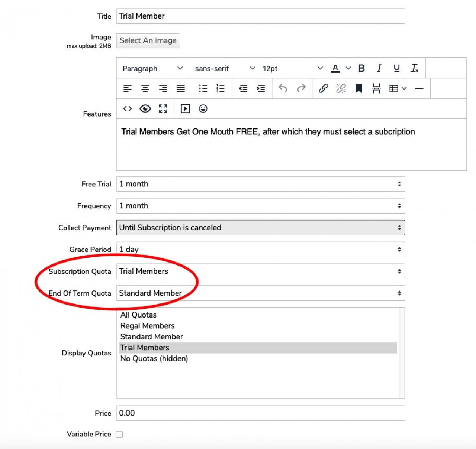Click the insert link icon

tap(323, 88)
